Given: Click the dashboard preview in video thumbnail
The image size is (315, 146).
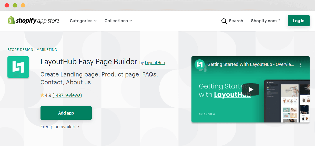Looking at the screenshot, I should 287,101.
